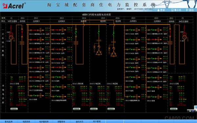Toggle the red incoming breaker in cabinet ZD11

click(22, 33)
